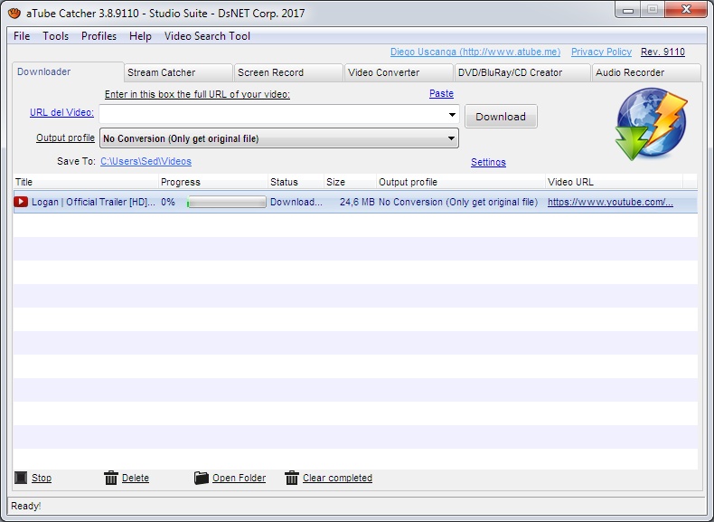Screen dimensions: 714x522
Task: Switch to the Audio Recorder tab
Action: pos(646,72)
